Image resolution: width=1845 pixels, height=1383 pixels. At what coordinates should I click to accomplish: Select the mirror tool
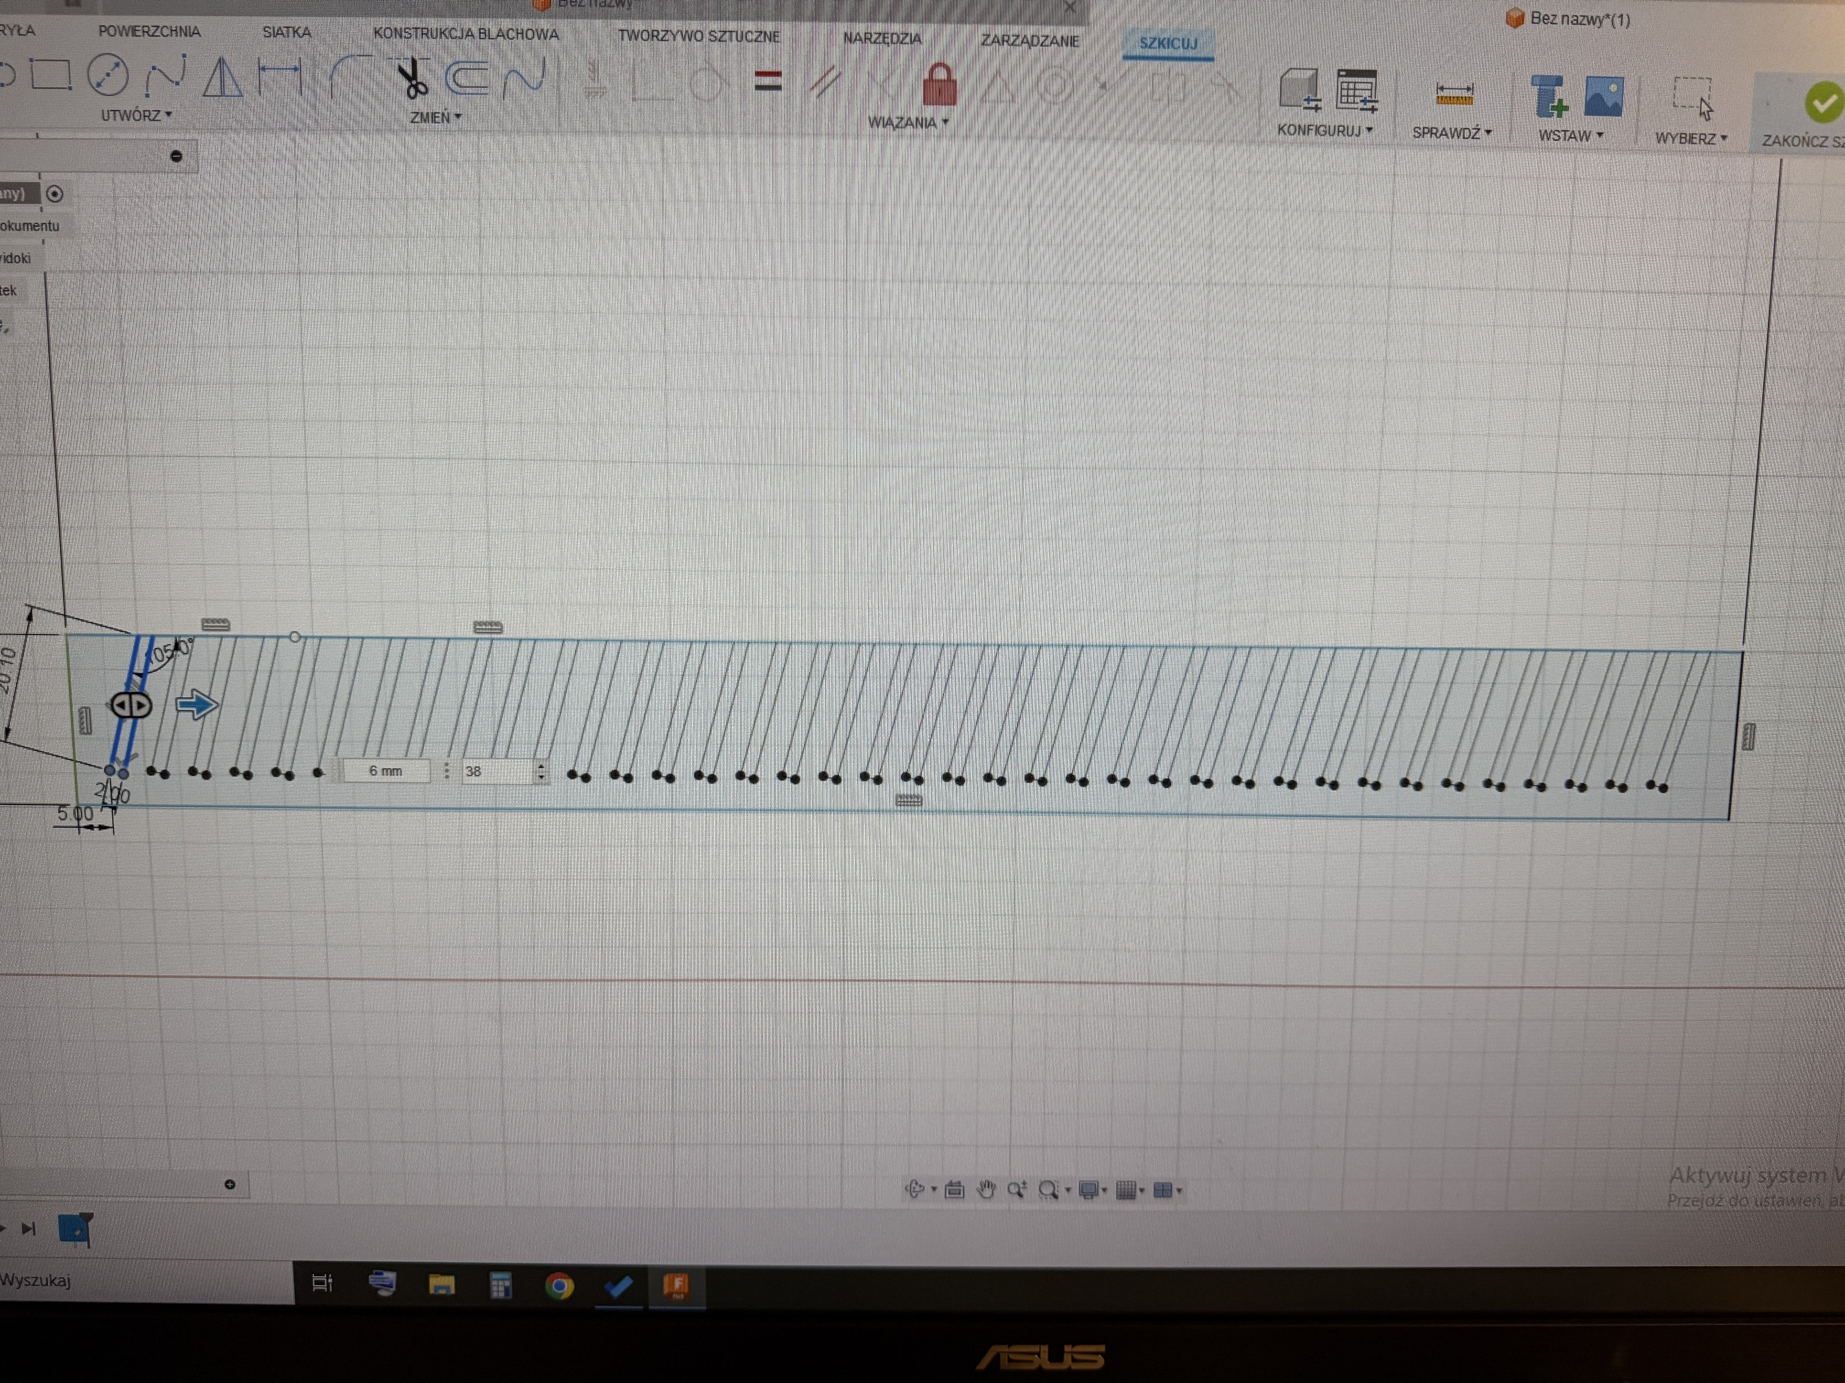click(222, 77)
